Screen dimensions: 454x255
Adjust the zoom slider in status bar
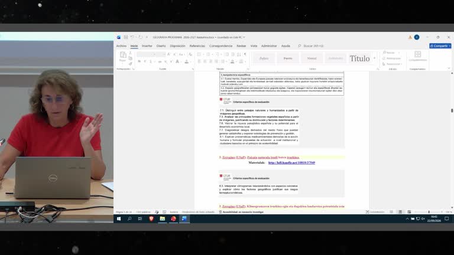429,212
